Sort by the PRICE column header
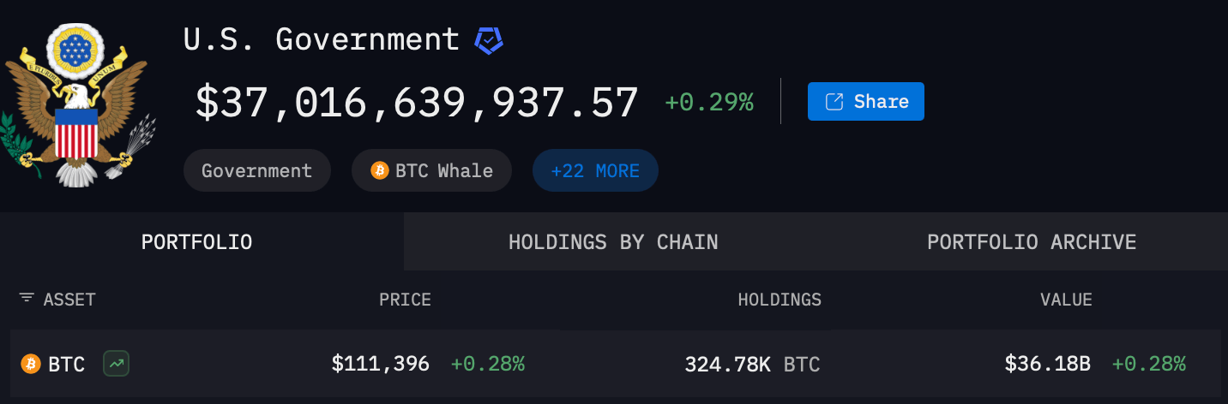Viewport: 1228px width, 404px height. (x=405, y=300)
